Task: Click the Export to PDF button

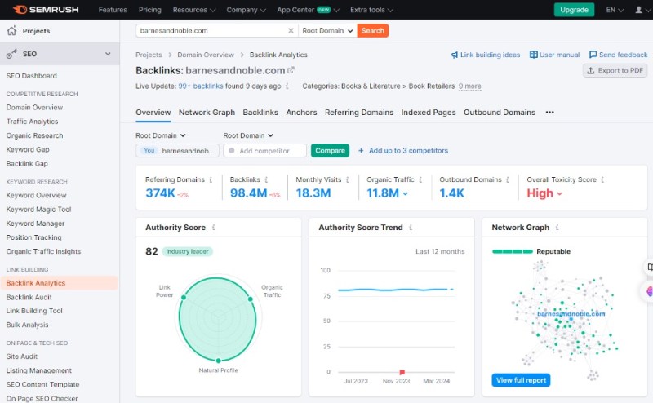Action: tap(615, 70)
